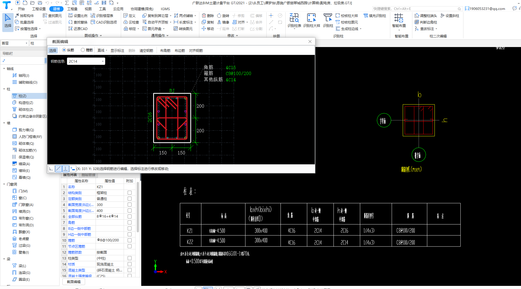Close the 截面编辑 dialog
521x289 pixels.
(310, 41)
